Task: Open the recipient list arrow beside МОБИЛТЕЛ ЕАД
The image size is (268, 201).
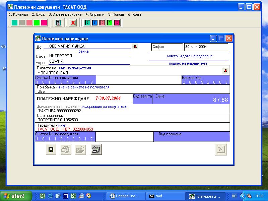Action: (x=225, y=71)
